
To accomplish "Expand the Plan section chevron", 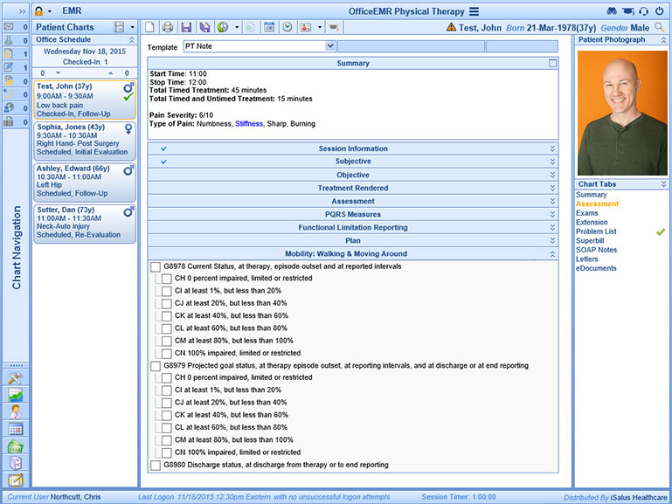I will [x=552, y=241].
